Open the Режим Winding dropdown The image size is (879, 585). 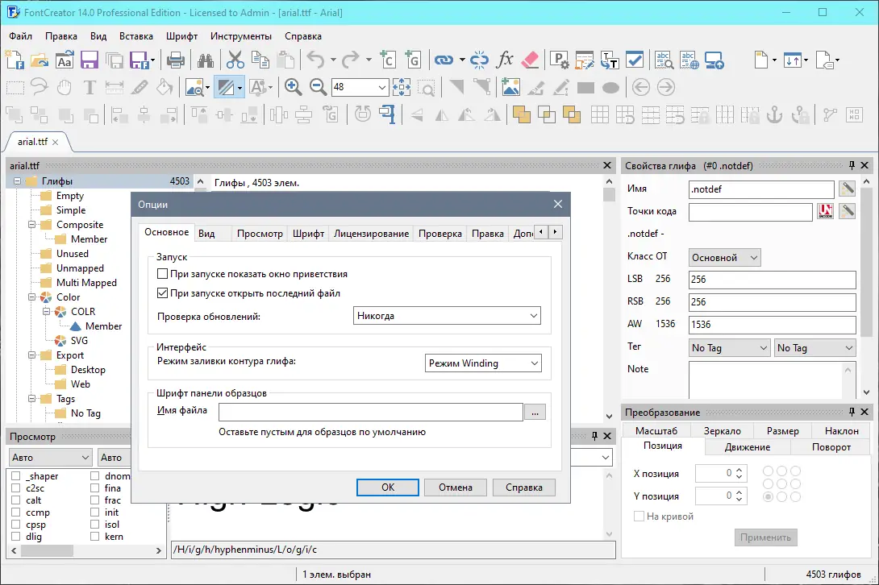[483, 363]
